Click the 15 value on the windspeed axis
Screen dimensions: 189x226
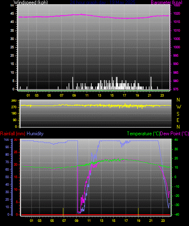click(12, 64)
